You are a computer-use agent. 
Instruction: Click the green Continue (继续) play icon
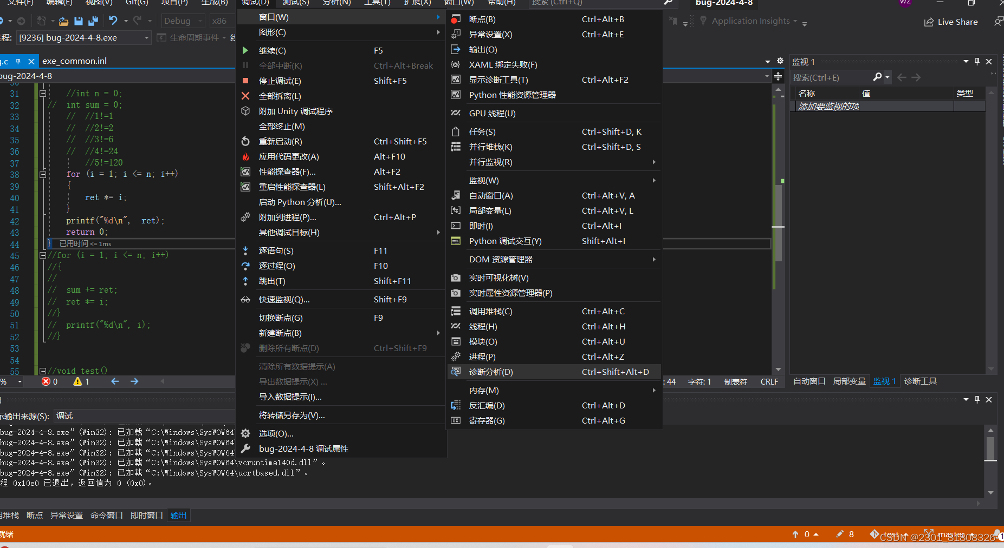point(245,50)
